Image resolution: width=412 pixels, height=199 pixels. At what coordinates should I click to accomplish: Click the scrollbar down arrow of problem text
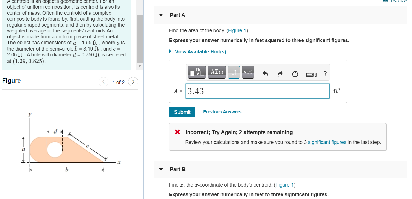pos(140,66)
